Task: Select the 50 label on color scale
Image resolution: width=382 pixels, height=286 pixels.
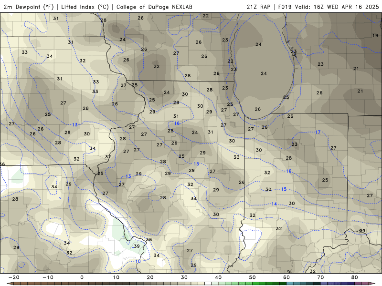Action: (253, 277)
